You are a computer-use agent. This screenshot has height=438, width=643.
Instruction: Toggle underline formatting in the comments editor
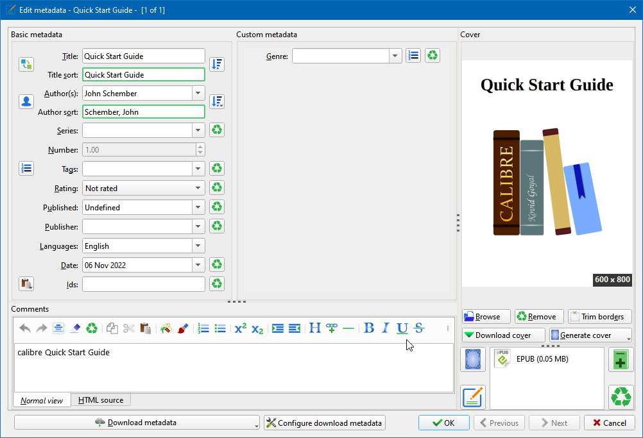point(402,328)
